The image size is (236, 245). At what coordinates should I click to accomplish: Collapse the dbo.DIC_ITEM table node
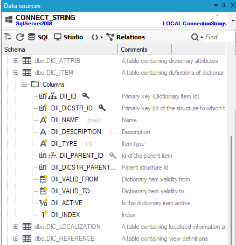click(16, 73)
